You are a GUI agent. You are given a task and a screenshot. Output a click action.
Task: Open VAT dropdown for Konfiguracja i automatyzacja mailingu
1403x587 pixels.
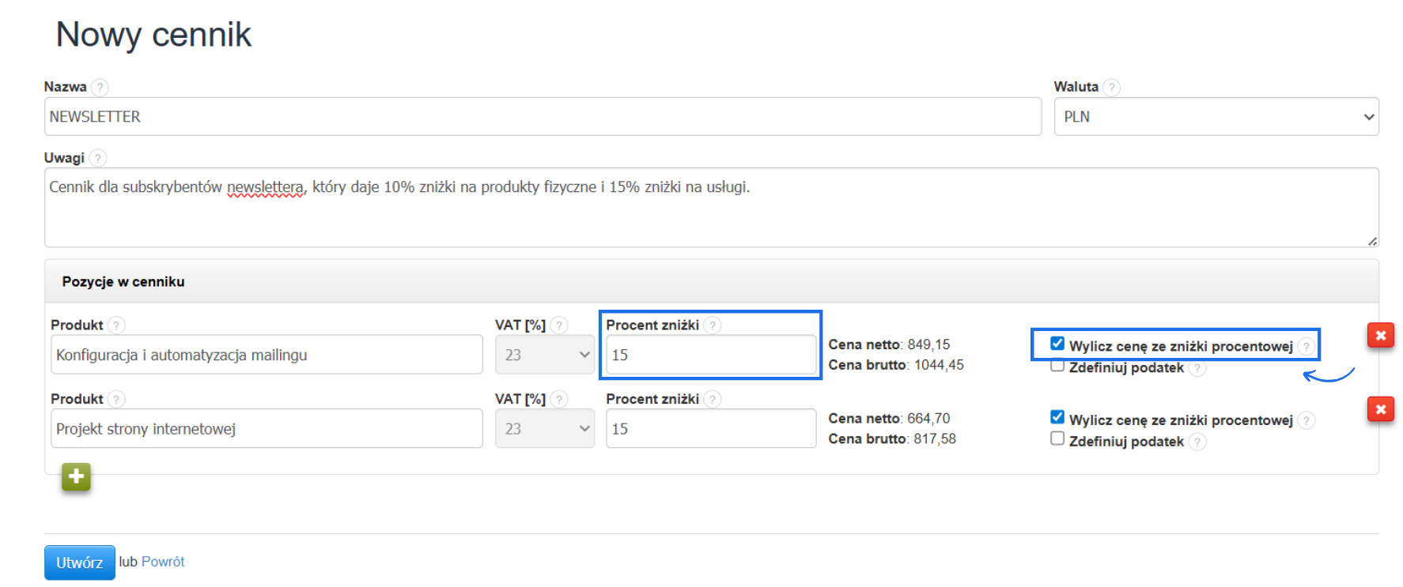544,355
